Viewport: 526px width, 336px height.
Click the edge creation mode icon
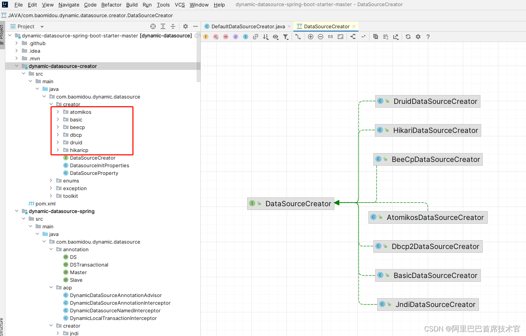(298, 37)
